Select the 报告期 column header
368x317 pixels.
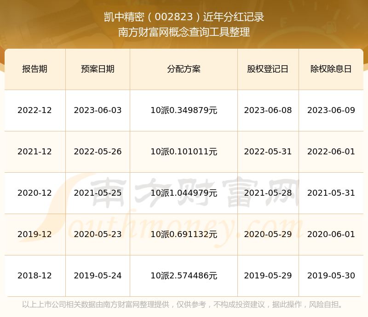coord(35,69)
